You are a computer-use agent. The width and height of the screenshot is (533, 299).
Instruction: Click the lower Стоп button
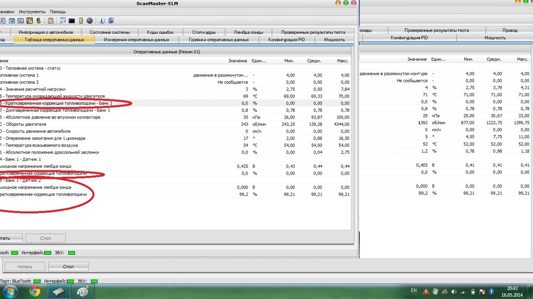pyautogui.click(x=68, y=266)
